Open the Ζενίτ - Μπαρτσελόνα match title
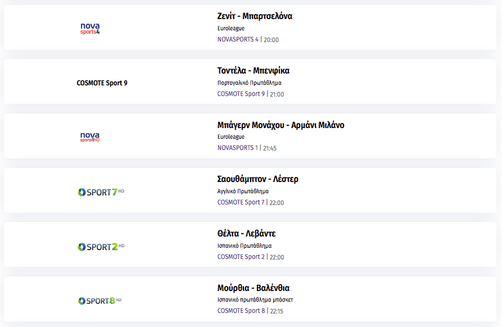The width and height of the screenshot is (502, 327). 255,16
